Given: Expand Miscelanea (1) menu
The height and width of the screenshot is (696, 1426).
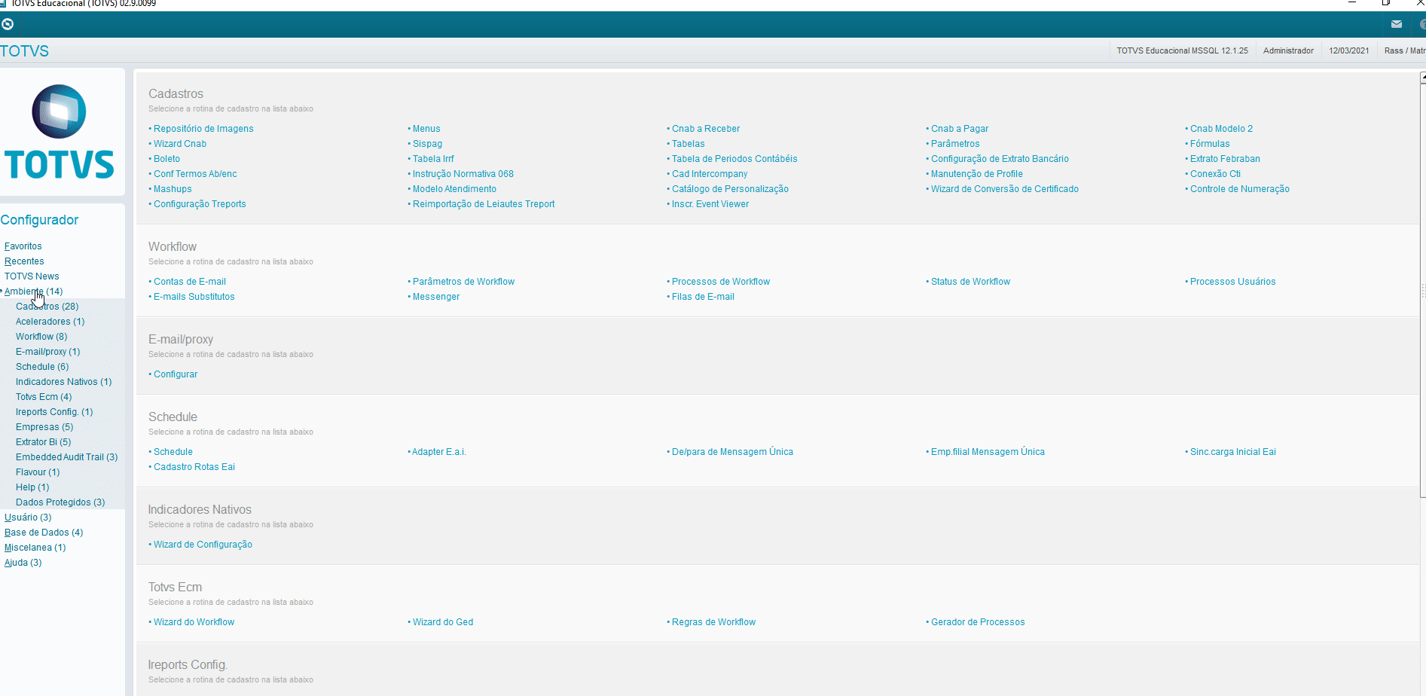Looking at the screenshot, I should coord(35,548).
